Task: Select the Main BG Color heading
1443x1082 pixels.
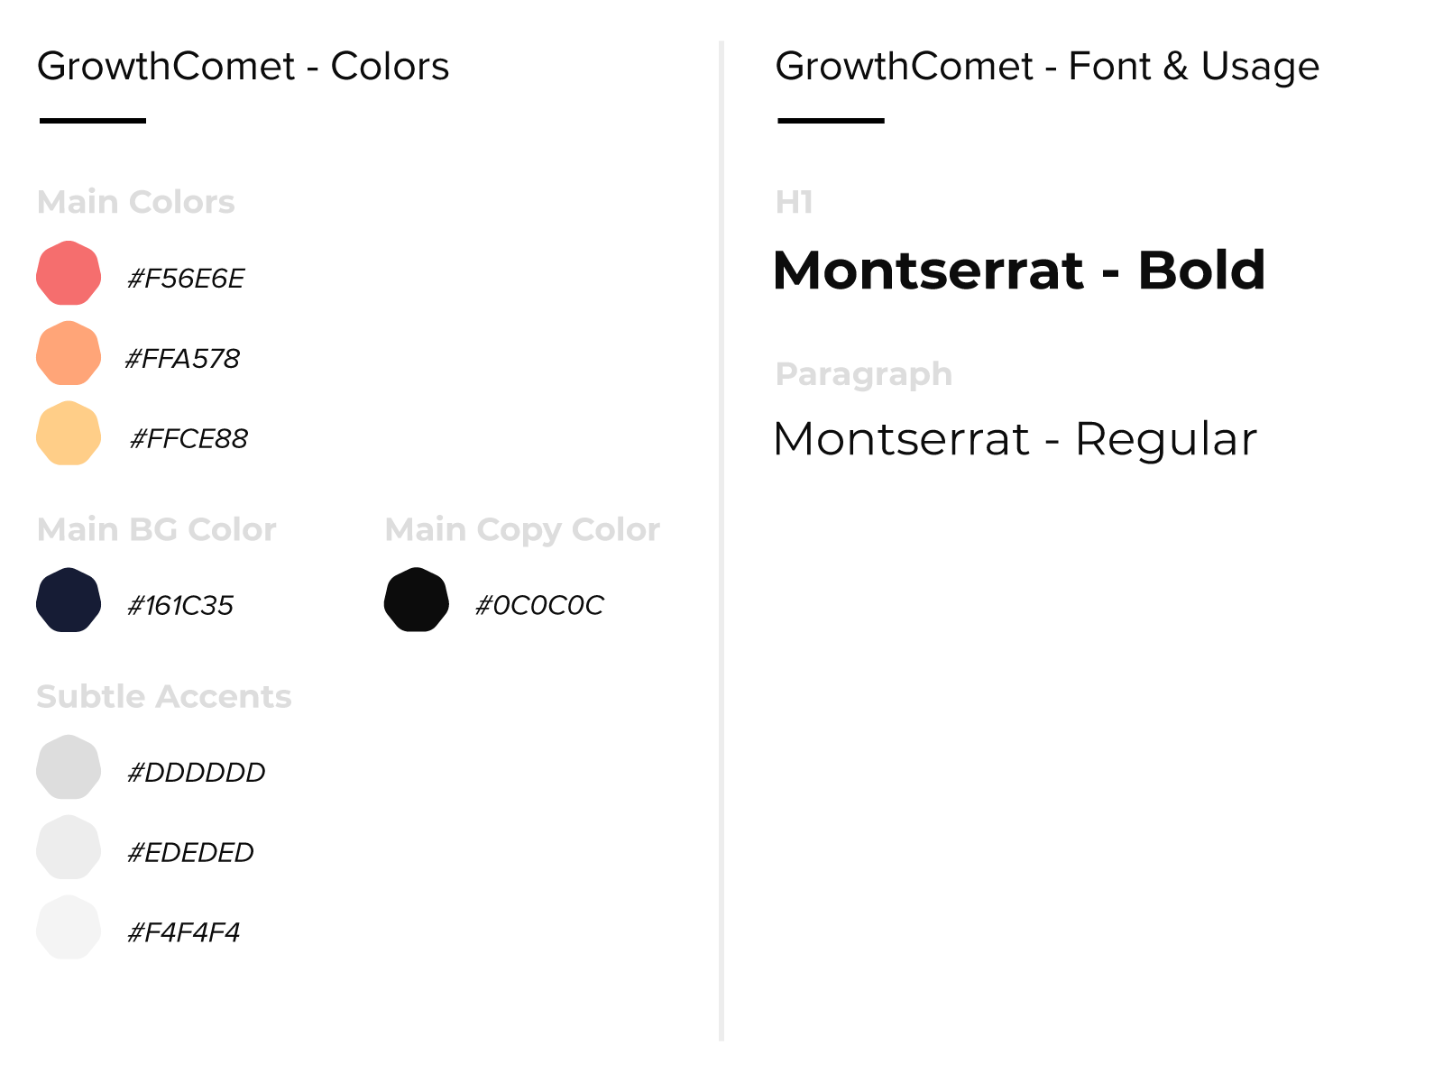Action: (x=157, y=529)
